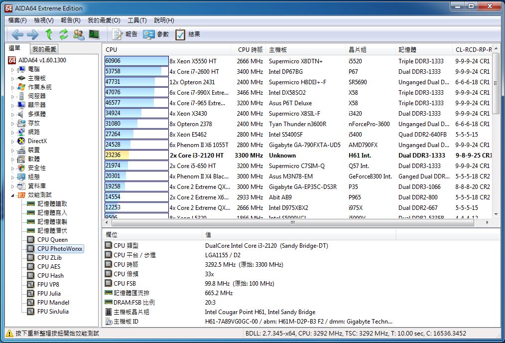Sort by the CPU 時脈 column header
Viewport: 505px width, 343px height.
pos(249,50)
